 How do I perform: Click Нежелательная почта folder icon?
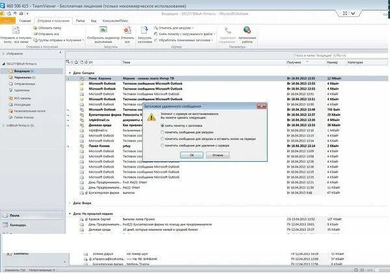10,111
